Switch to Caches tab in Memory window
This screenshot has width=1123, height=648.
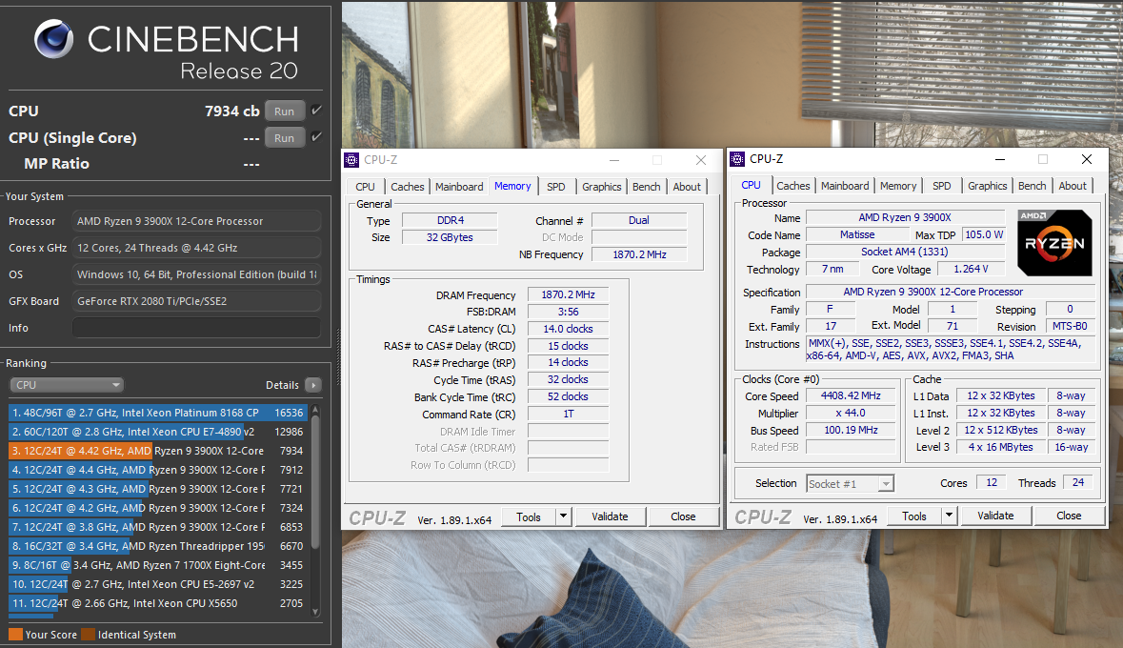(x=408, y=187)
